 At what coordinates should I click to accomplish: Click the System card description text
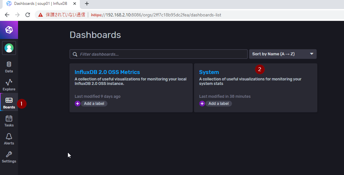[x=250, y=81]
